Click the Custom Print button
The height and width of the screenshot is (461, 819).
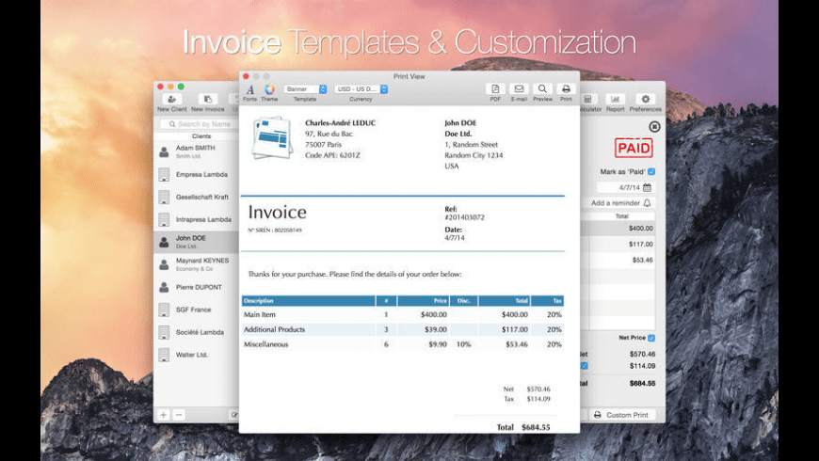(x=621, y=415)
